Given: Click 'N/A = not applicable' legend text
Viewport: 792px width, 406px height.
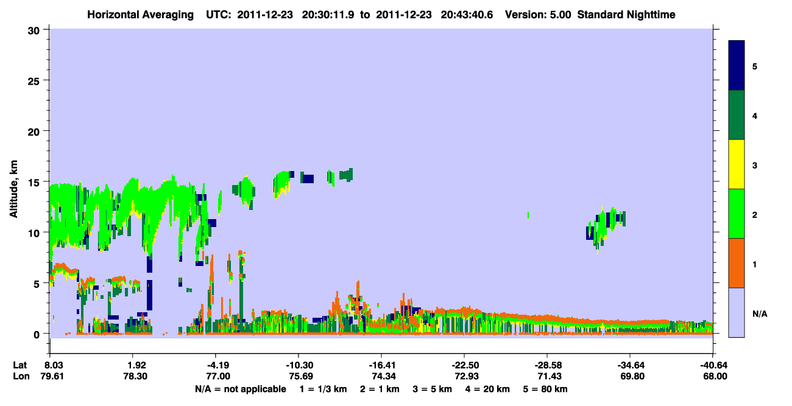Looking at the screenshot, I should (x=239, y=389).
